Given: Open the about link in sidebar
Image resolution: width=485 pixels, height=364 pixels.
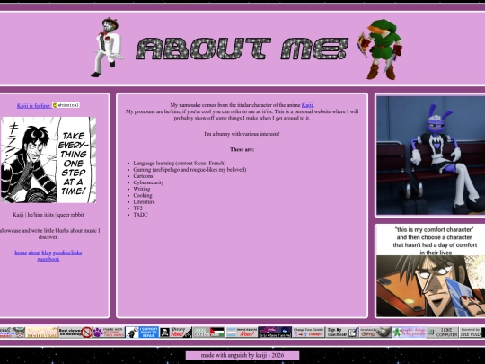Looking at the screenshot, I should coord(34,253).
